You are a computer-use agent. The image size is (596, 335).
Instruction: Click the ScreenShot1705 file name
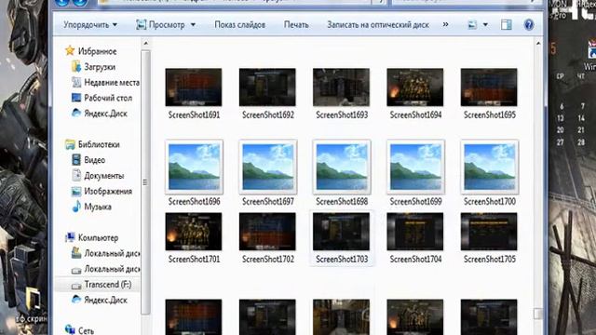click(x=490, y=259)
